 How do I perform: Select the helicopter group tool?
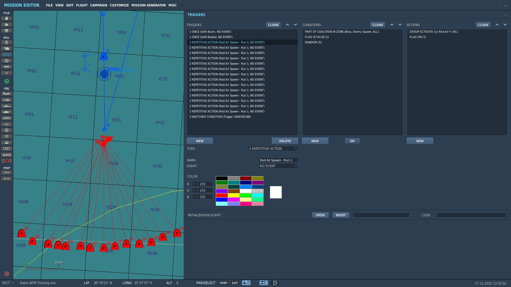pyautogui.click(x=7, y=100)
